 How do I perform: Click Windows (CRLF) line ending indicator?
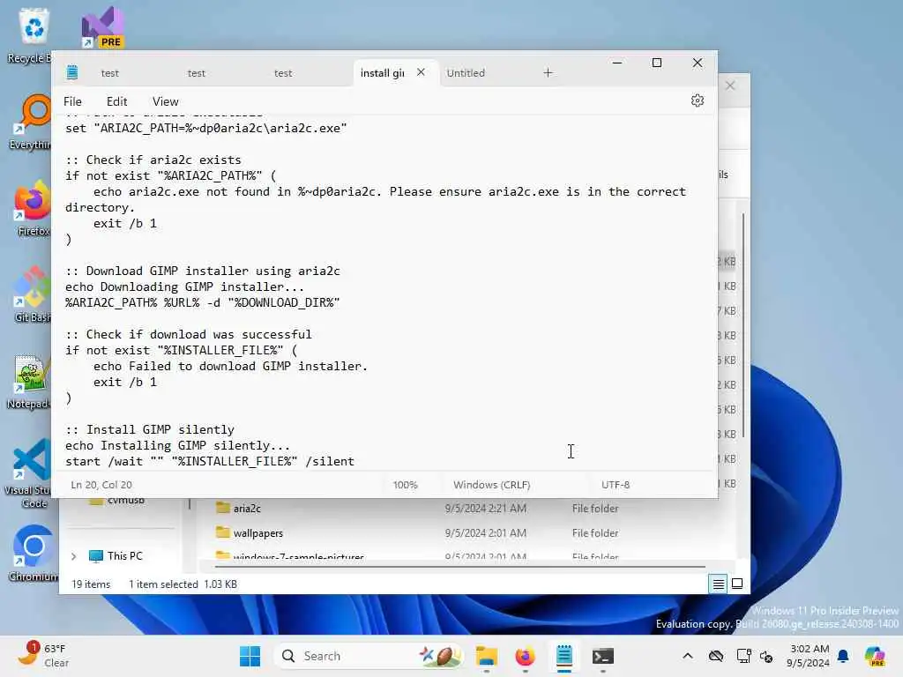pos(492,485)
